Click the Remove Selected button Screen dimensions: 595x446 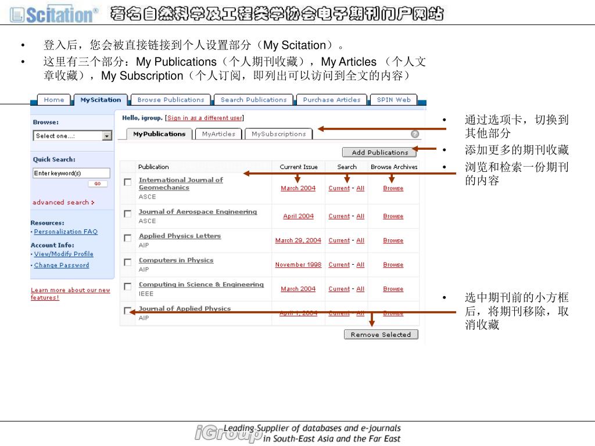[381, 334]
